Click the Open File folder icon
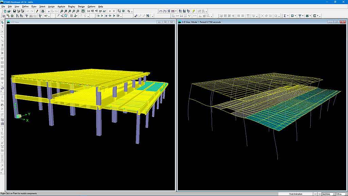This screenshot has height=196, width=348. tap(10, 11)
